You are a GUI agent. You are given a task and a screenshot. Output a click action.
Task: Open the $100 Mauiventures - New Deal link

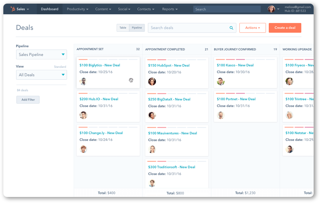point(172,133)
